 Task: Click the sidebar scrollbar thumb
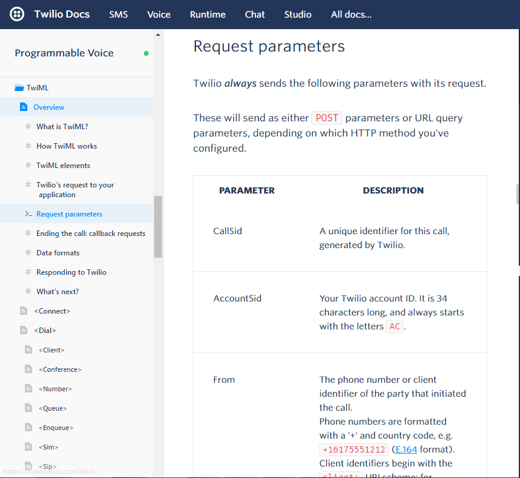click(x=158, y=227)
